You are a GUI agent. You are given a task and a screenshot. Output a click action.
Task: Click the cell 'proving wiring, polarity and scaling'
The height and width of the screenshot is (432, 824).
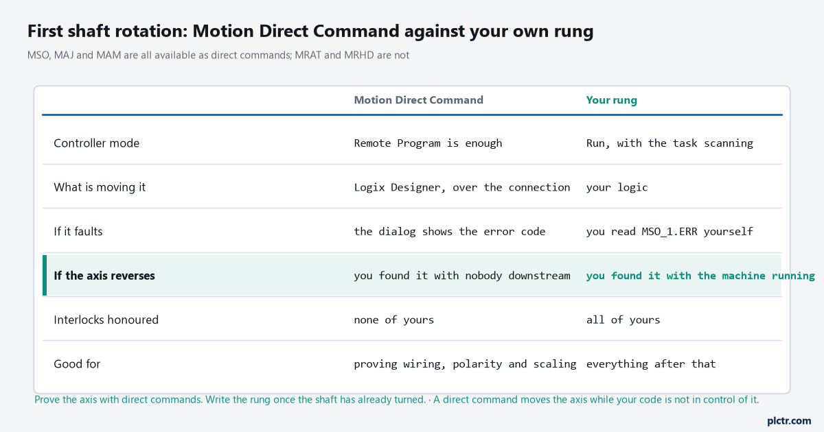tap(466, 363)
